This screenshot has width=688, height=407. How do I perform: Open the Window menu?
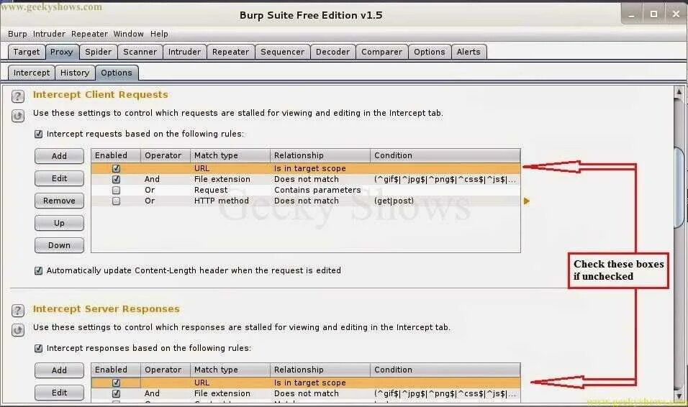coord(129,34)
